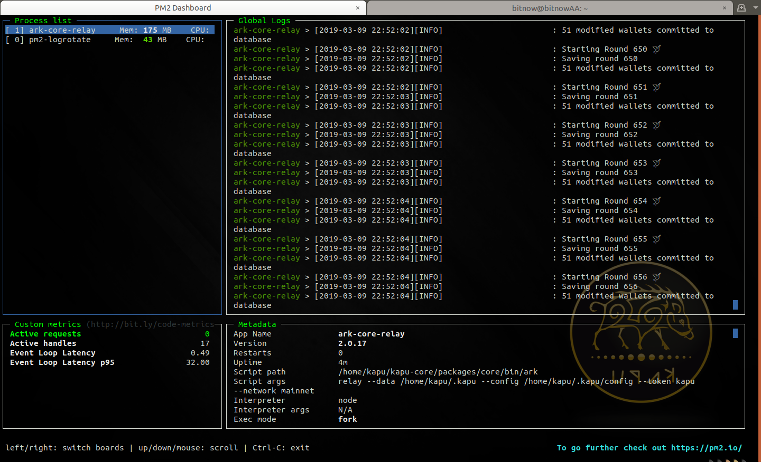The image size is (761, 462).
Task: Open the bit.ly/code-metrics link
Action: pyautogui.click(x=150, y=324)
